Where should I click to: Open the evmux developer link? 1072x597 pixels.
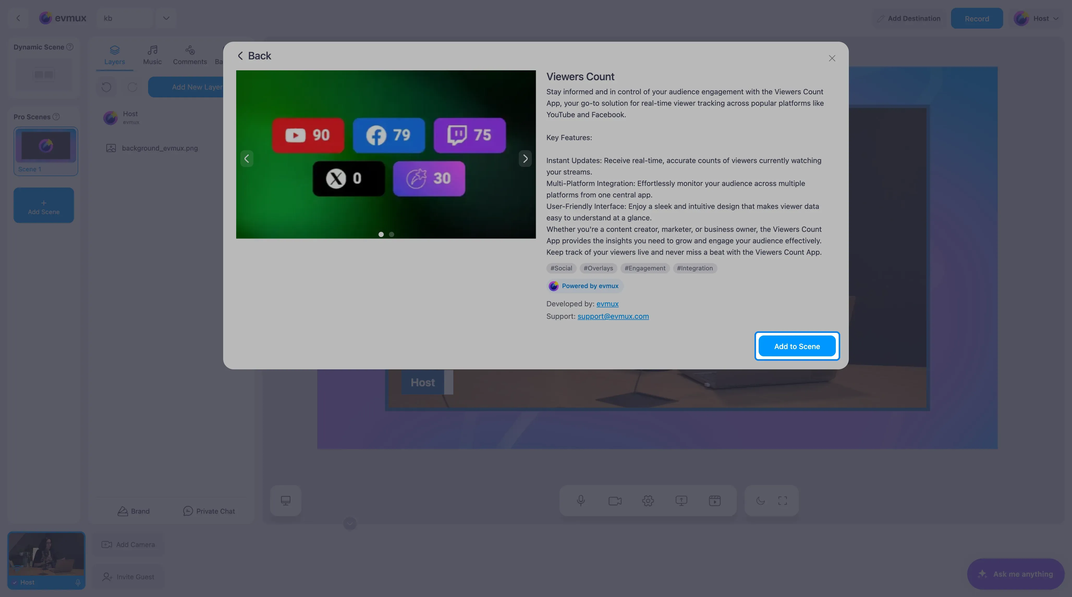pos(607,304)
